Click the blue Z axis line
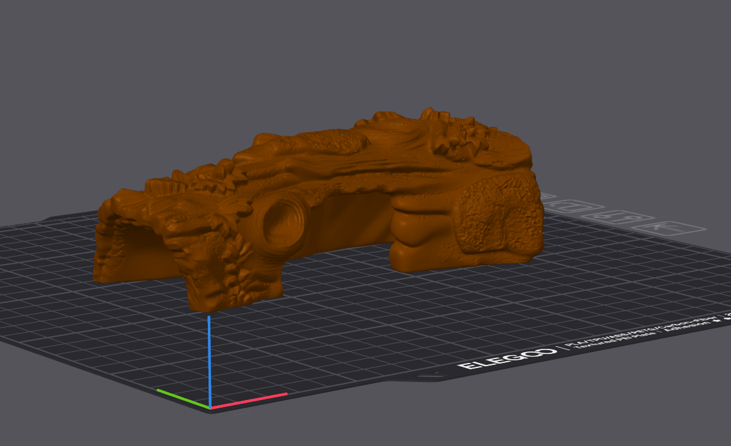This screenshot has height=446, width=731. coord(209,358)
